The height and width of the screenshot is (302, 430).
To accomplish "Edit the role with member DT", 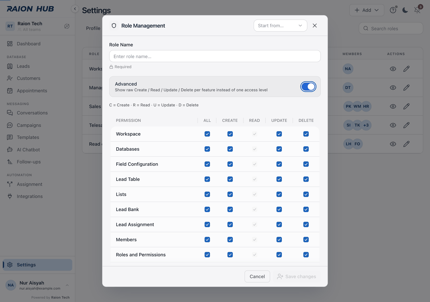I will (x=406, y=88).
